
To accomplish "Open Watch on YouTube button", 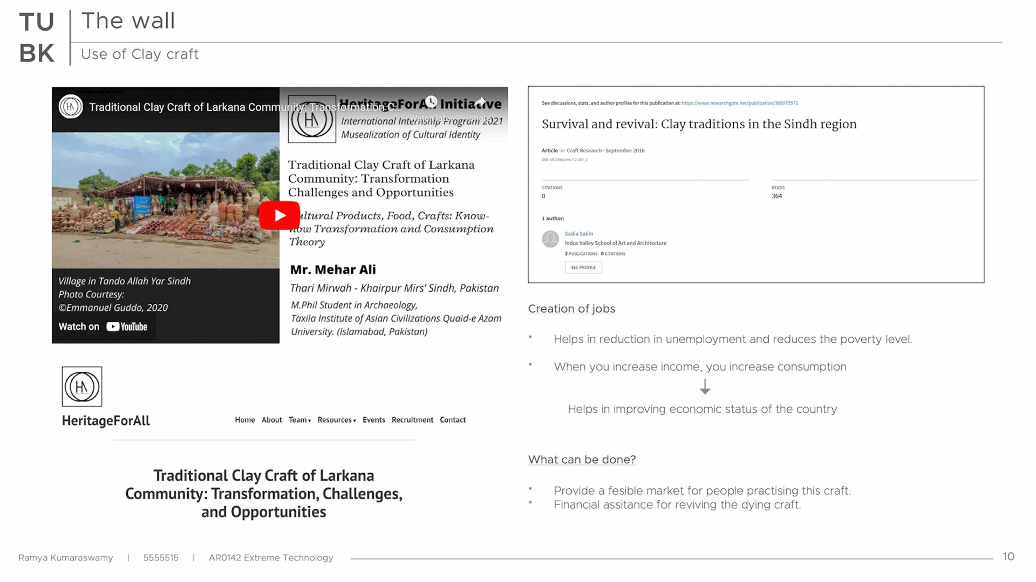I will coord(104,327).
